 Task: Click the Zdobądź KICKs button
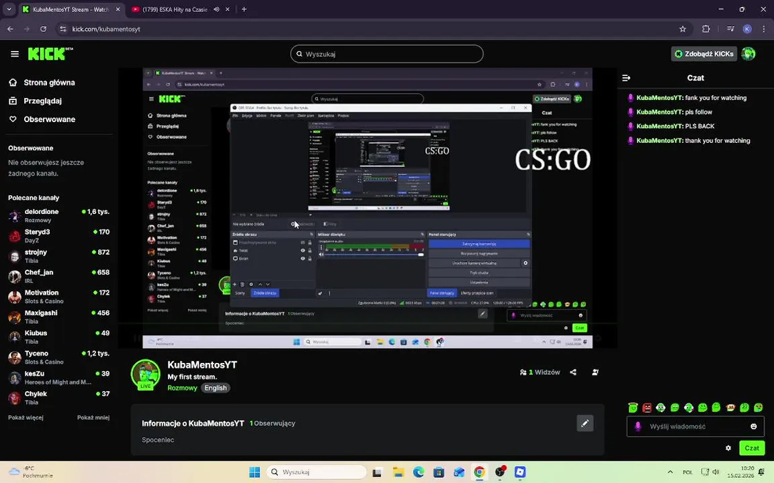704,54
